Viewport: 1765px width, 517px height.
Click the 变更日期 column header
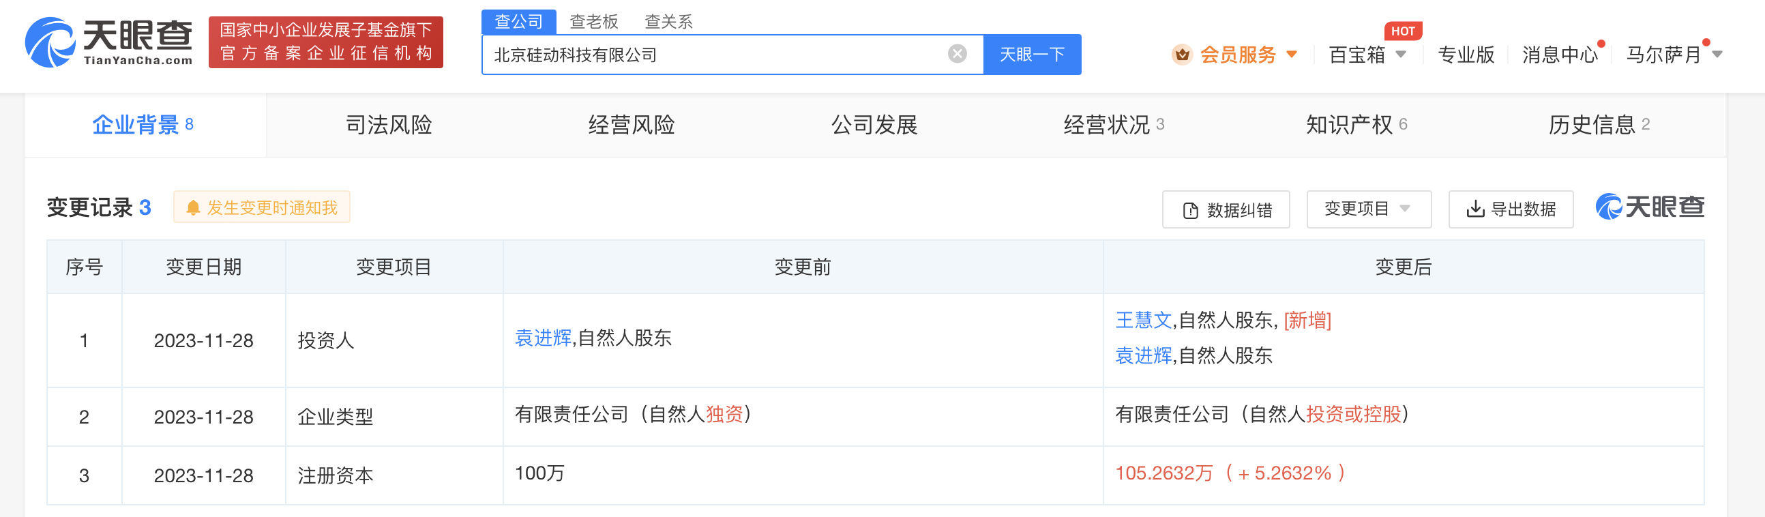coord(203,267)
